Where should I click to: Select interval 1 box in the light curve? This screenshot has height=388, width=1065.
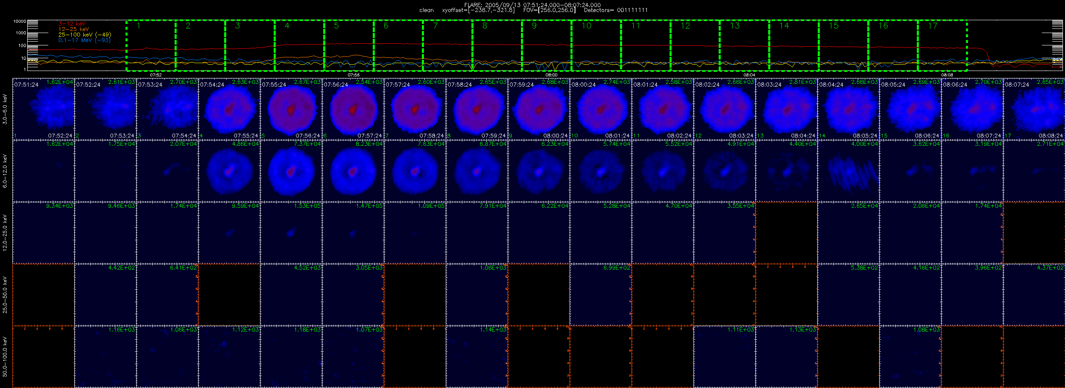[151, 45]
